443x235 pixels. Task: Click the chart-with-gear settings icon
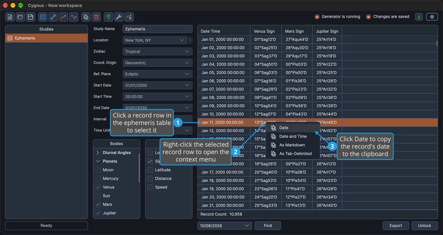pos(129,17)
